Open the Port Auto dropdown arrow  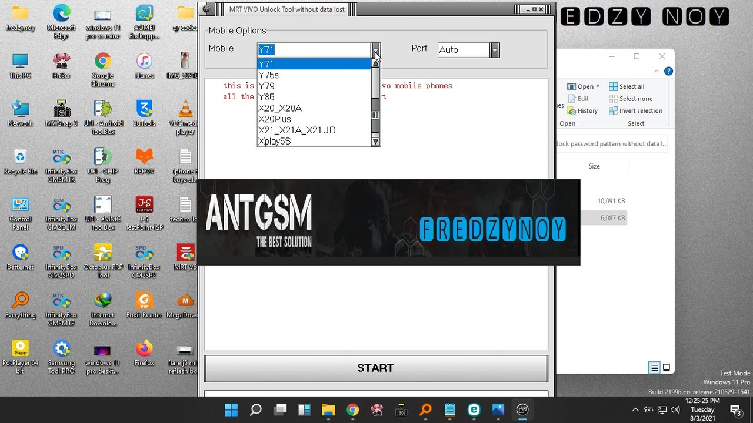coord(495,50)
